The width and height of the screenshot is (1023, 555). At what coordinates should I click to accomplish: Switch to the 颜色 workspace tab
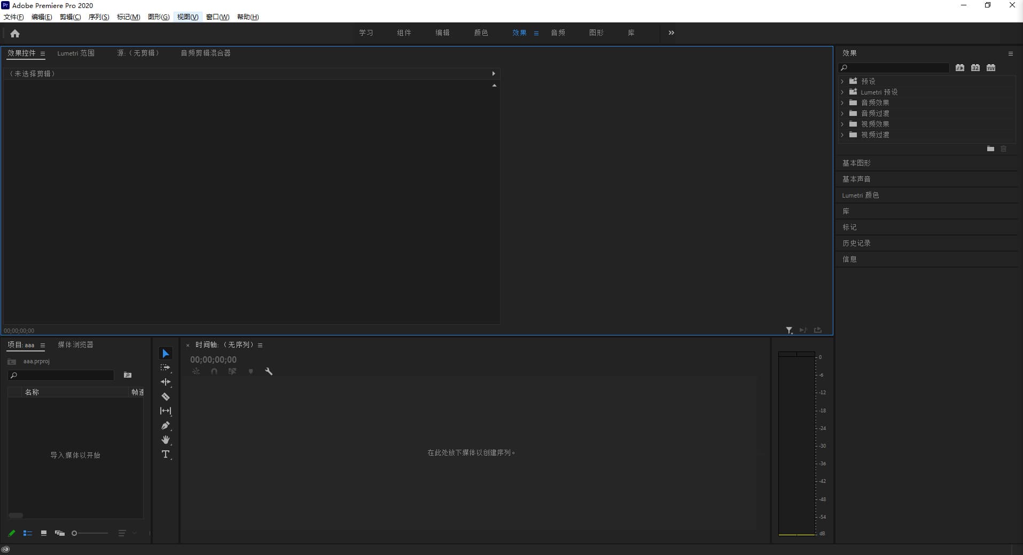click(x=481, y=33)
